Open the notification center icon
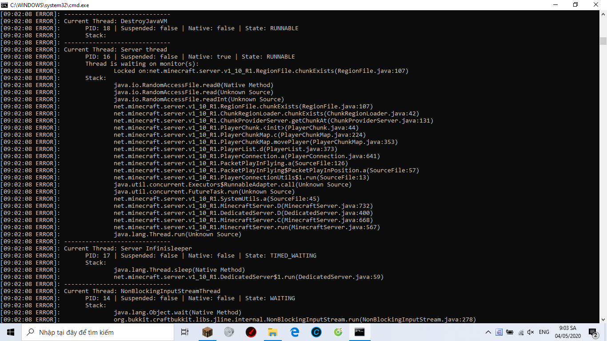 [x=593, y=332]
